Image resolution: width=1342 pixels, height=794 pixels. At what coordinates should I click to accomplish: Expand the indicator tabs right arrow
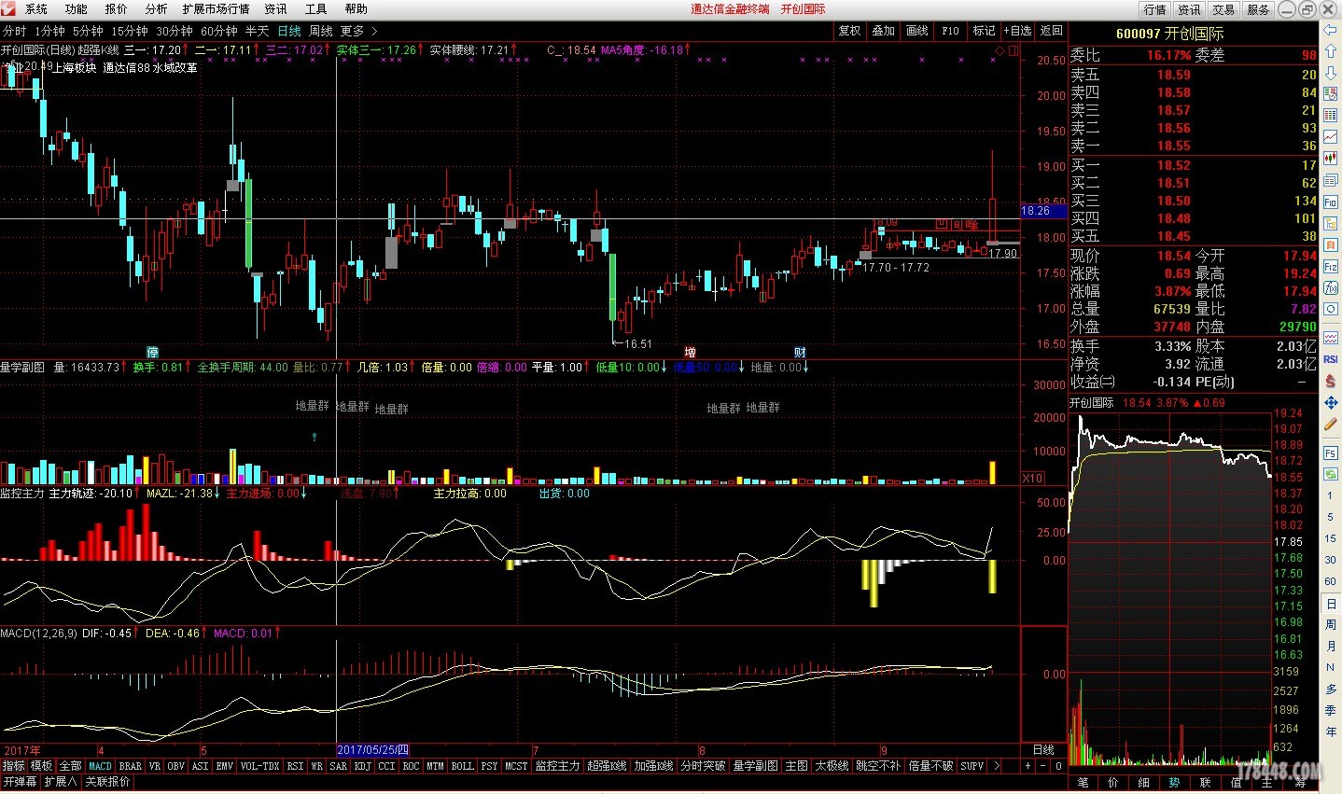(997, 766)
